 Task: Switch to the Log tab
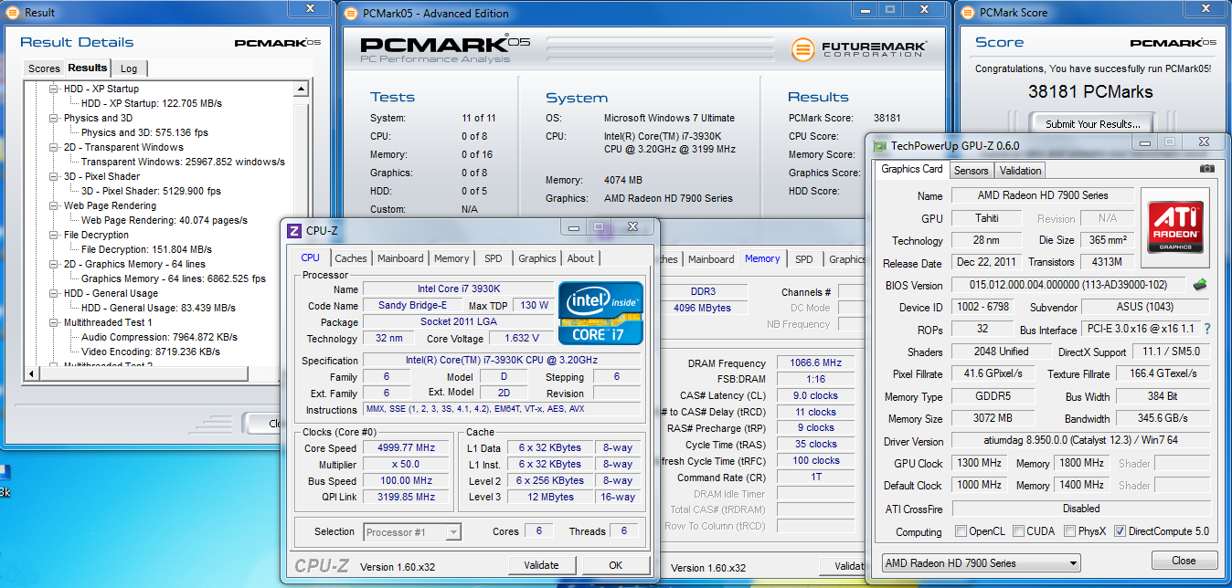click(x=129, y=68)
